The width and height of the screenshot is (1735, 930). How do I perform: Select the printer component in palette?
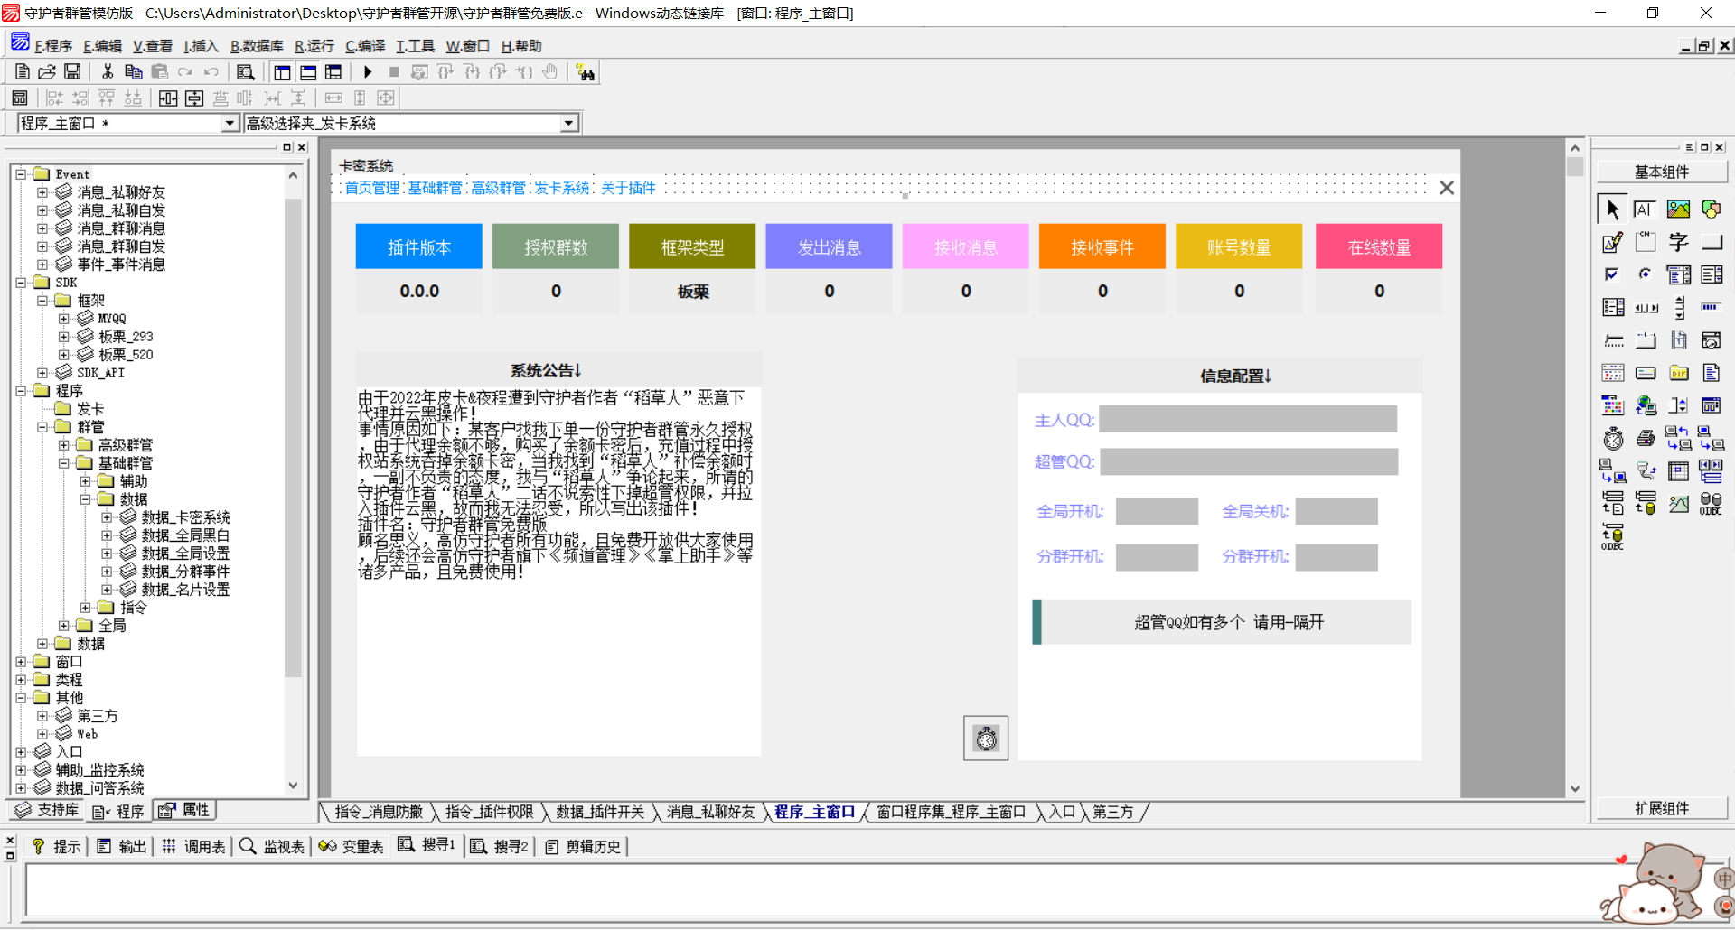(x=1646, y=439)
